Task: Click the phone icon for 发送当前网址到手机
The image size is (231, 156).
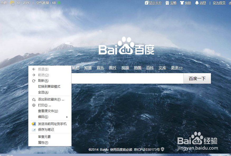Action: [33, 124]
